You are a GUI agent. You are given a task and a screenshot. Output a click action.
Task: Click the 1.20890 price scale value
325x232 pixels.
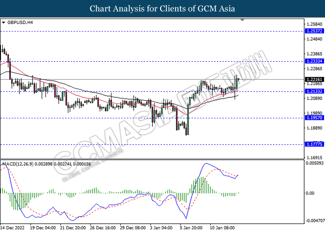314,98
